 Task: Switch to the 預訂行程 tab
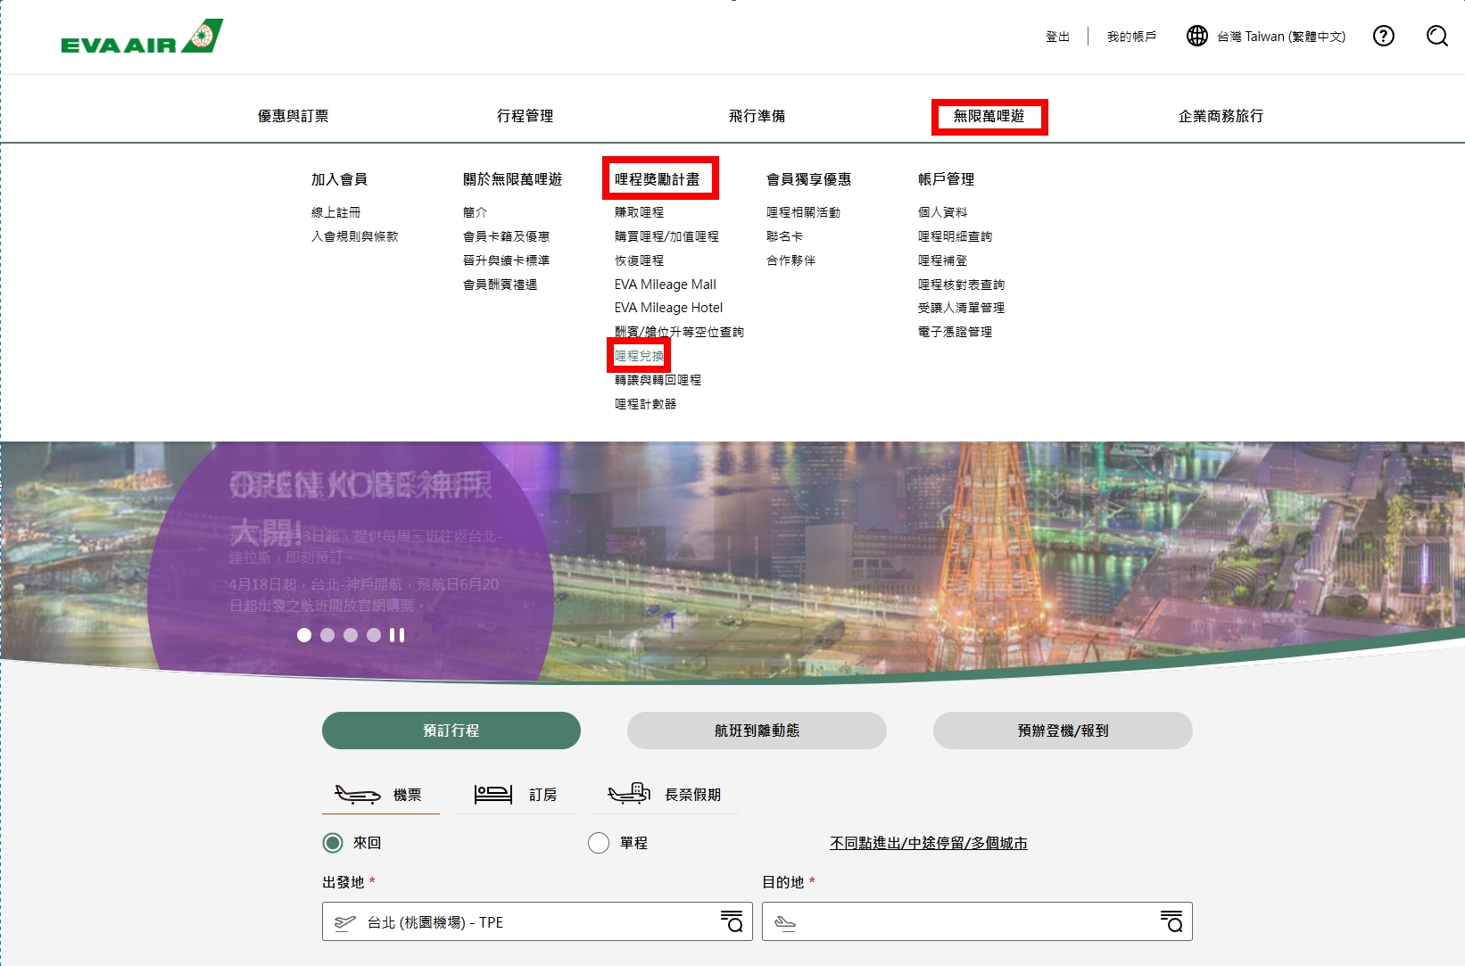[451, 731]
